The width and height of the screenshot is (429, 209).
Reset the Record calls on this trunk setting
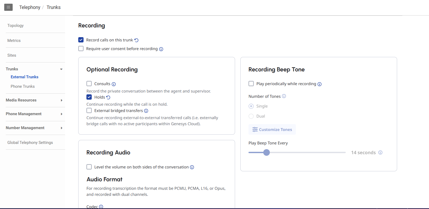[136, 40]
